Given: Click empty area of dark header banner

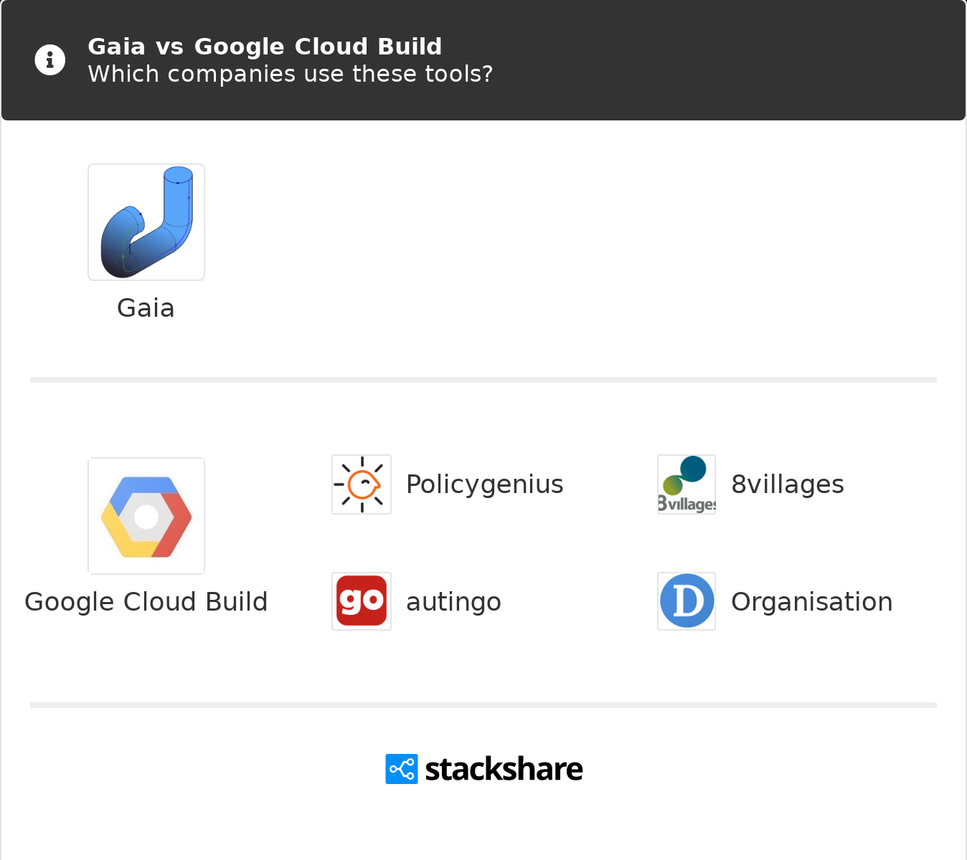Looking at the screenshot, I should (717, 61).
